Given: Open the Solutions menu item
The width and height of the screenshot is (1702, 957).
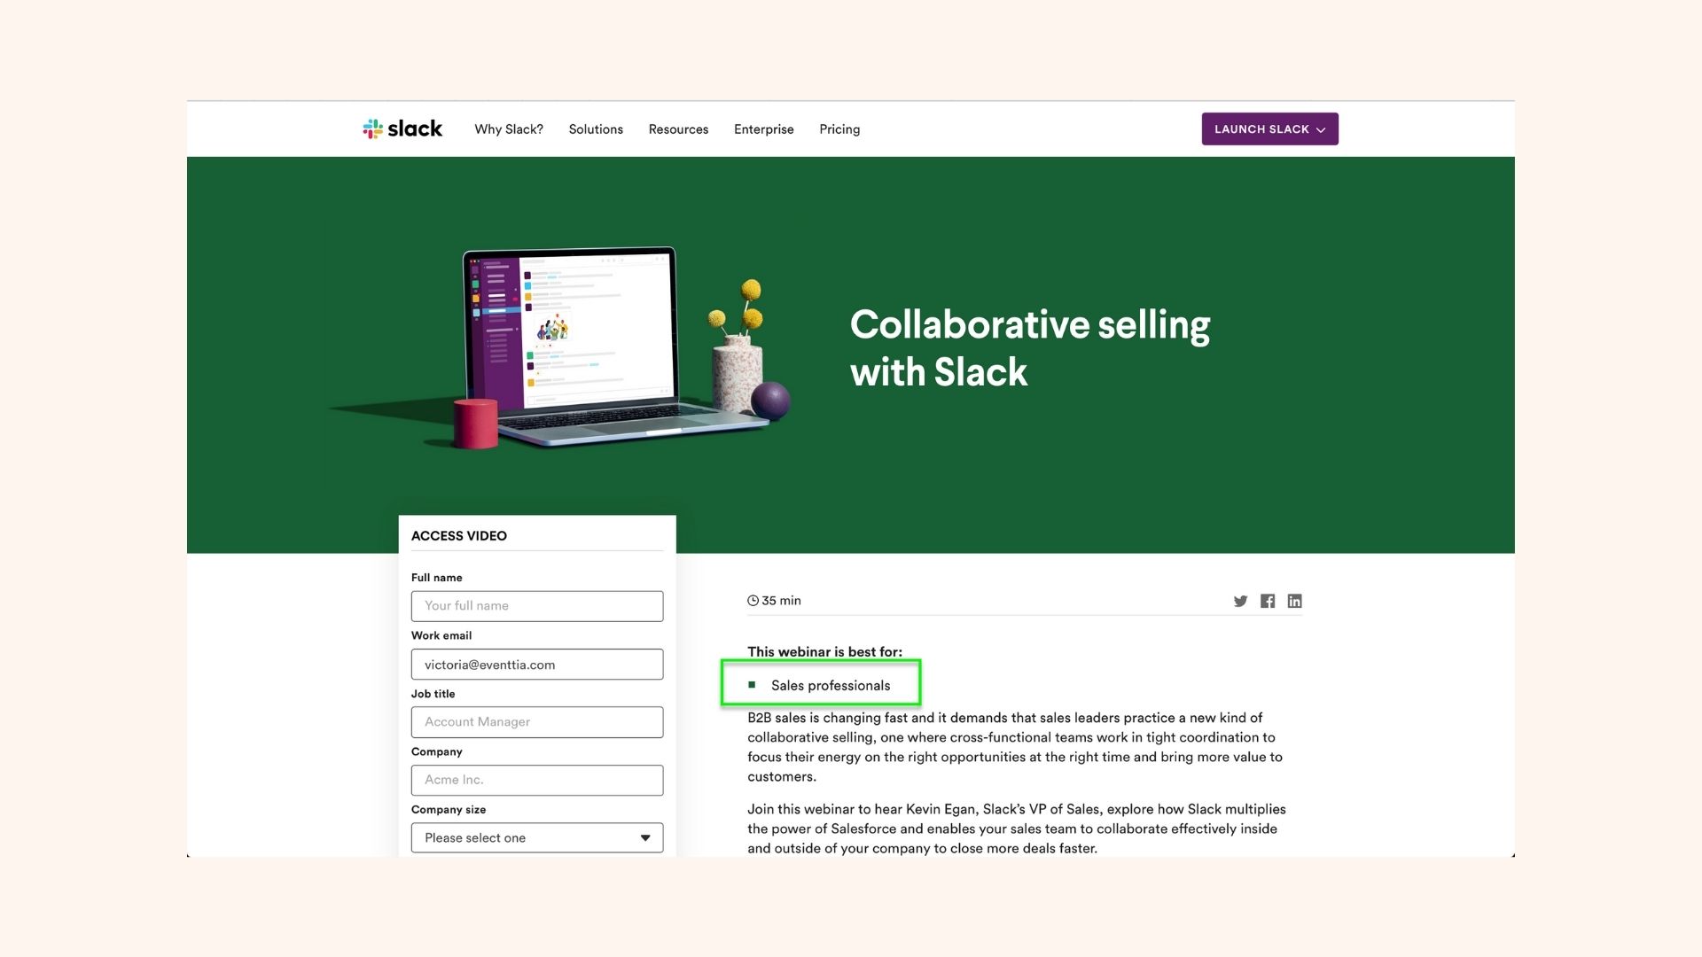Looking at the screenshot, I should [x=597, y=128].
